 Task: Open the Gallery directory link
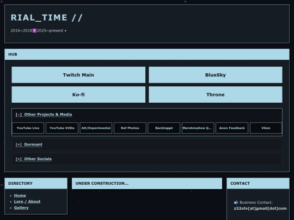[21, 208]
